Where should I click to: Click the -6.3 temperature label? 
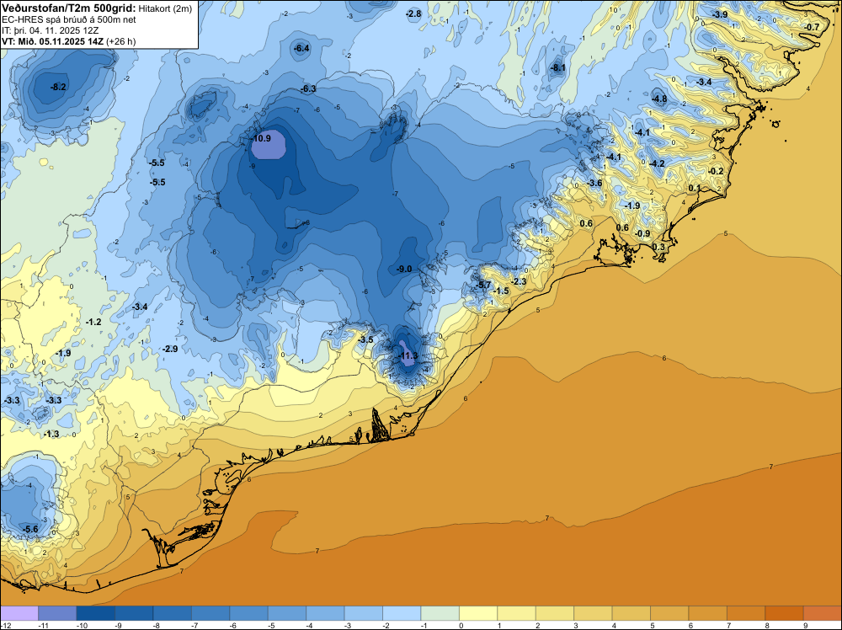click(308, 88)
